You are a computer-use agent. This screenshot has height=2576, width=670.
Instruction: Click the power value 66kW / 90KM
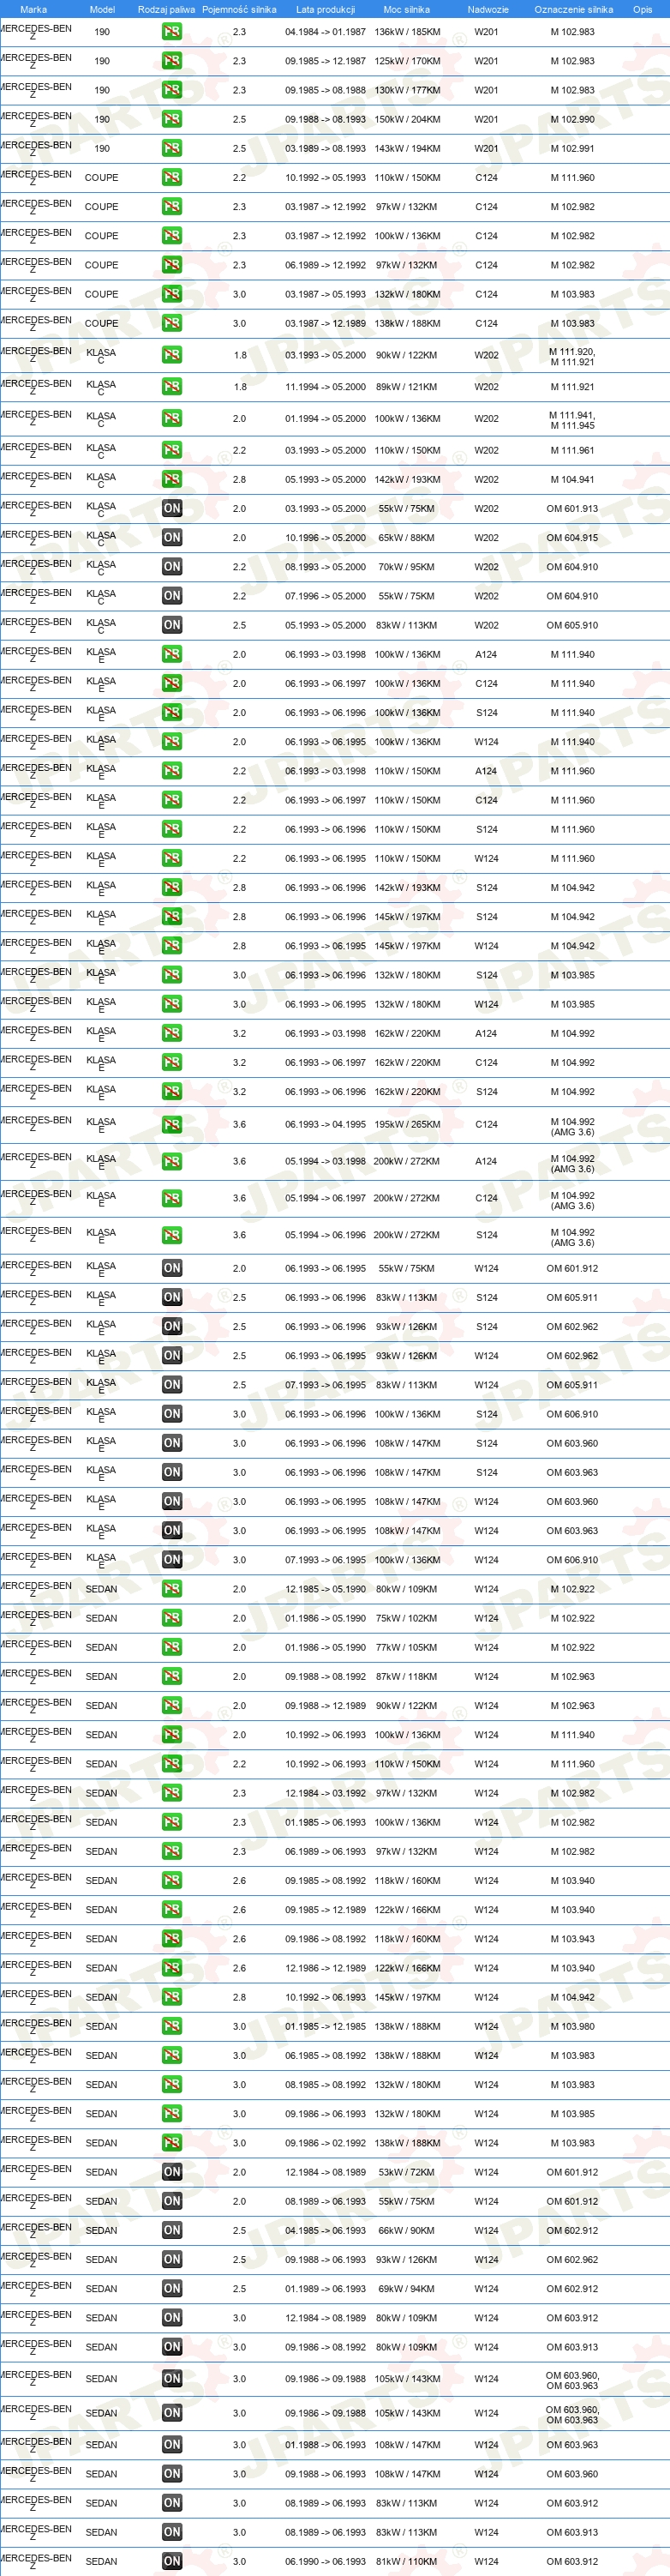click(x=406, y=2230)
